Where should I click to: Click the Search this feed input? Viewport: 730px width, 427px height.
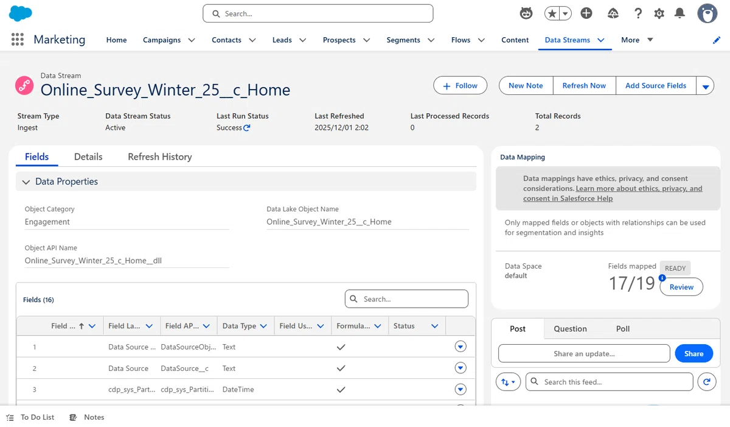609,382
